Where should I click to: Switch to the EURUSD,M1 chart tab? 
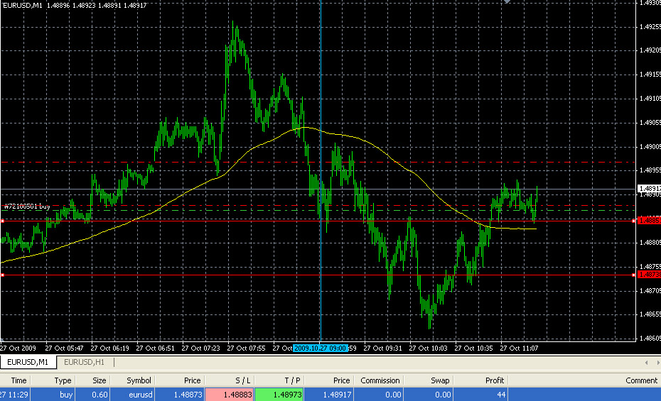(x=28, y=362)
